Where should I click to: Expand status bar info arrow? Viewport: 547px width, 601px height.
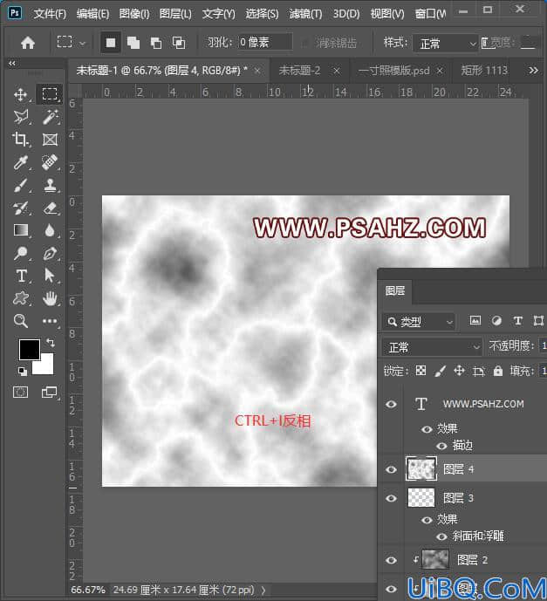263,591
